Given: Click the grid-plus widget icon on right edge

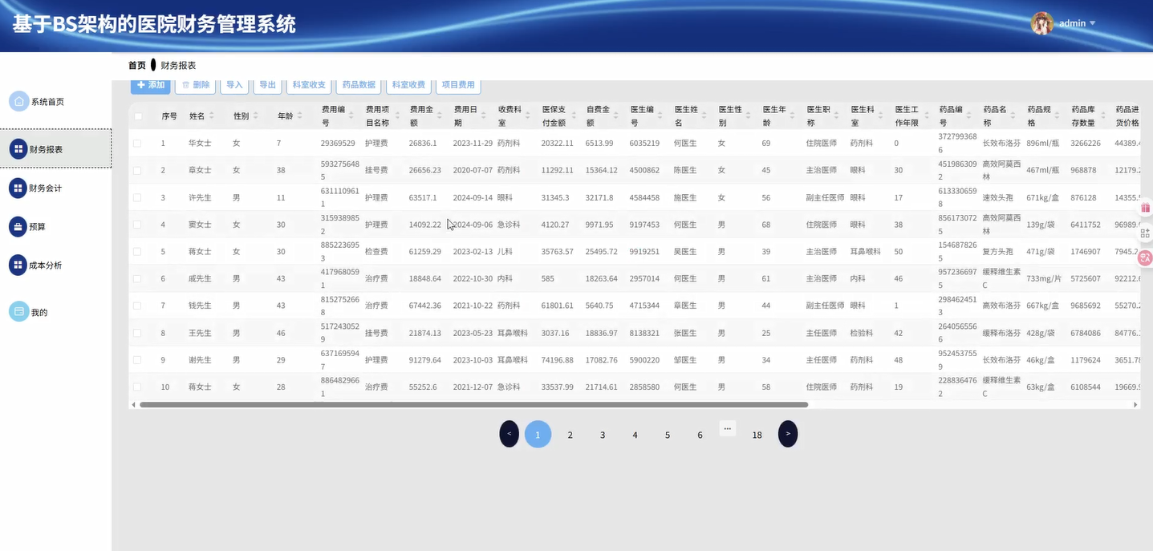Looking at the screenshot, I should [1145, 233].
